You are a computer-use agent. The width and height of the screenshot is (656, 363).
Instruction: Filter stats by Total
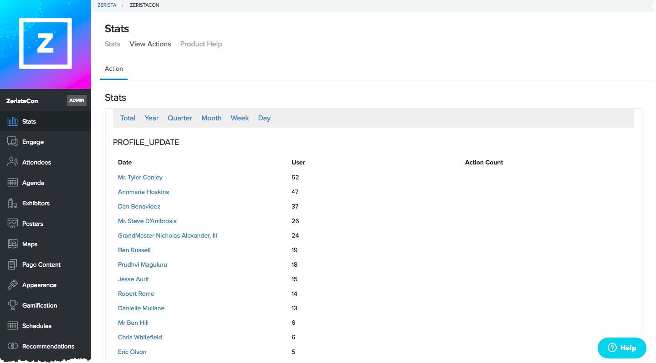[128, 118]
